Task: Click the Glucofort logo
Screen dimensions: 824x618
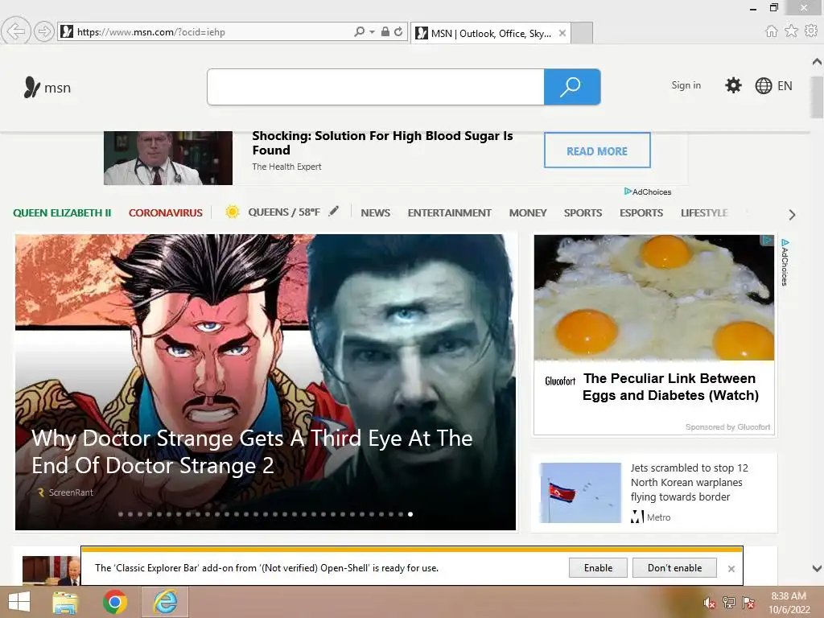Action: 560,381
